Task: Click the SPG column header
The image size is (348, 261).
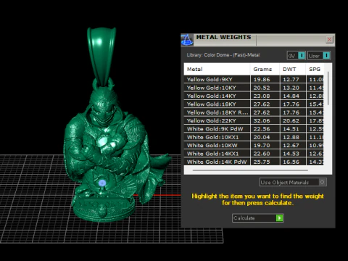Action: [315, 69]
